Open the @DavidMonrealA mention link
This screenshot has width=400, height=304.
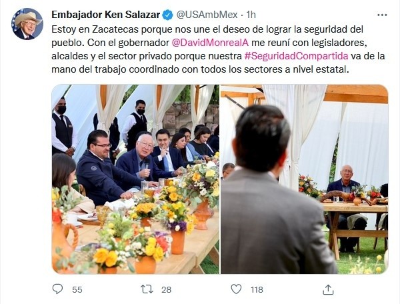pyautogui.click(x=210, y=43)
